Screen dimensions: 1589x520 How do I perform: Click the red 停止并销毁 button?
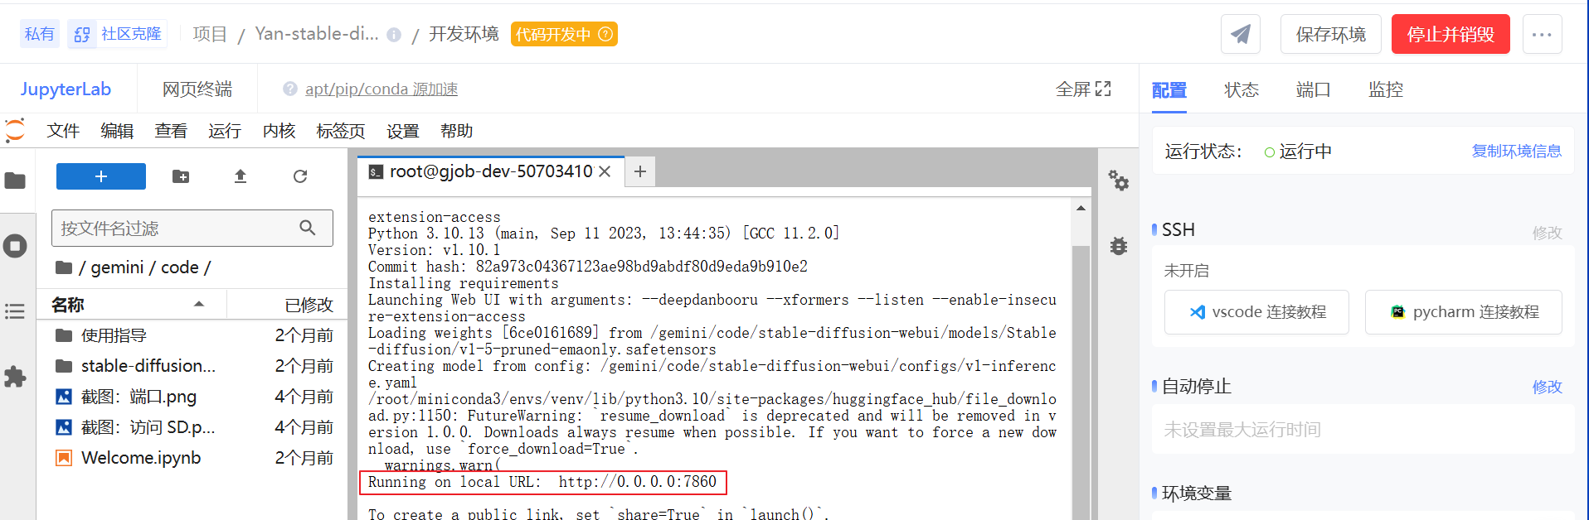tap(1450, 34)
